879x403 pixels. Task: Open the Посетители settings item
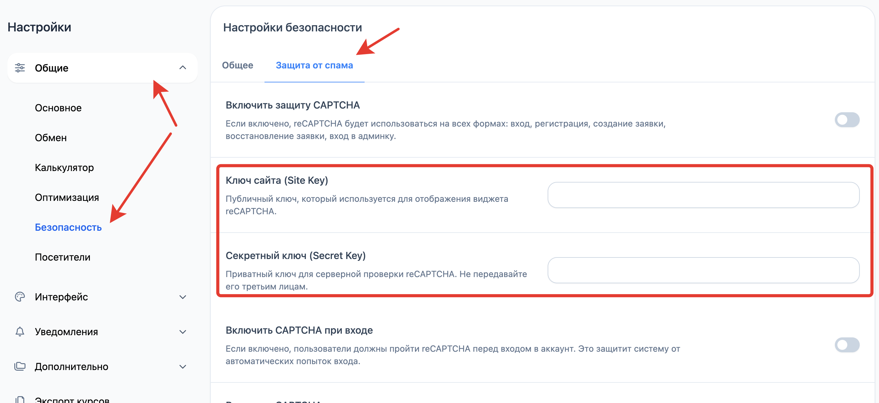click(x=63, y=257)
